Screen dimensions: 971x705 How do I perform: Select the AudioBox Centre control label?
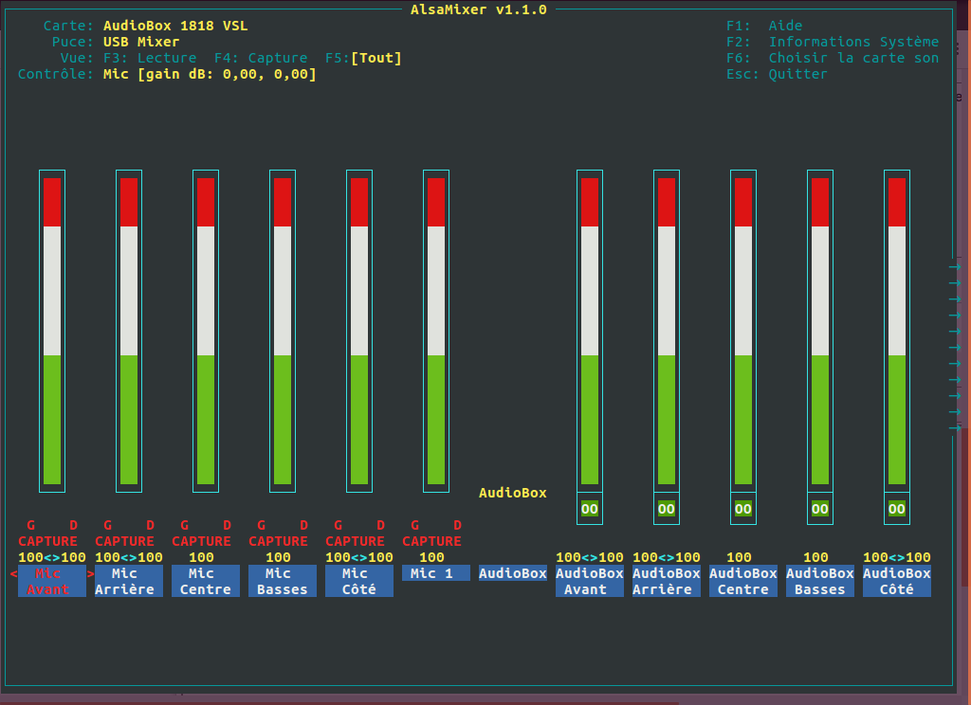(743, 581)
